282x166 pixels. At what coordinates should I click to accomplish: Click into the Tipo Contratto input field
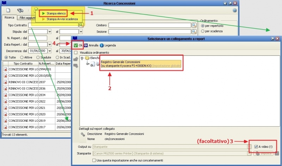tap(53, 25)
